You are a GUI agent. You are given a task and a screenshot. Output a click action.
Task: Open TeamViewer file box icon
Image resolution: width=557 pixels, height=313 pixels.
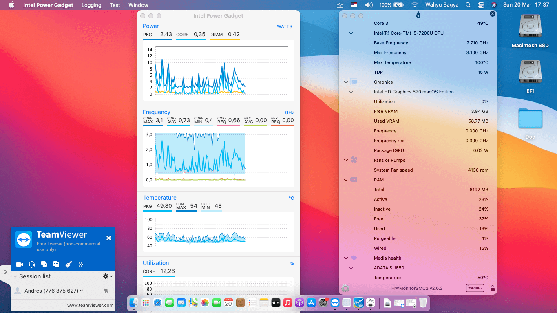(56, 265)
